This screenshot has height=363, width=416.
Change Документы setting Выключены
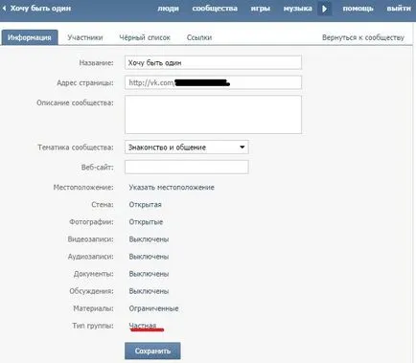coord(149,274)
